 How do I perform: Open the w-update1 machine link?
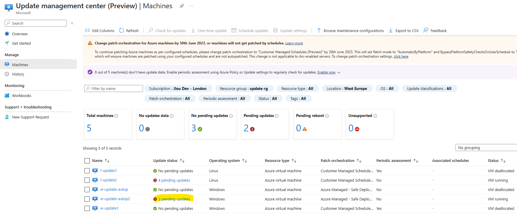[x=109, y=208]
